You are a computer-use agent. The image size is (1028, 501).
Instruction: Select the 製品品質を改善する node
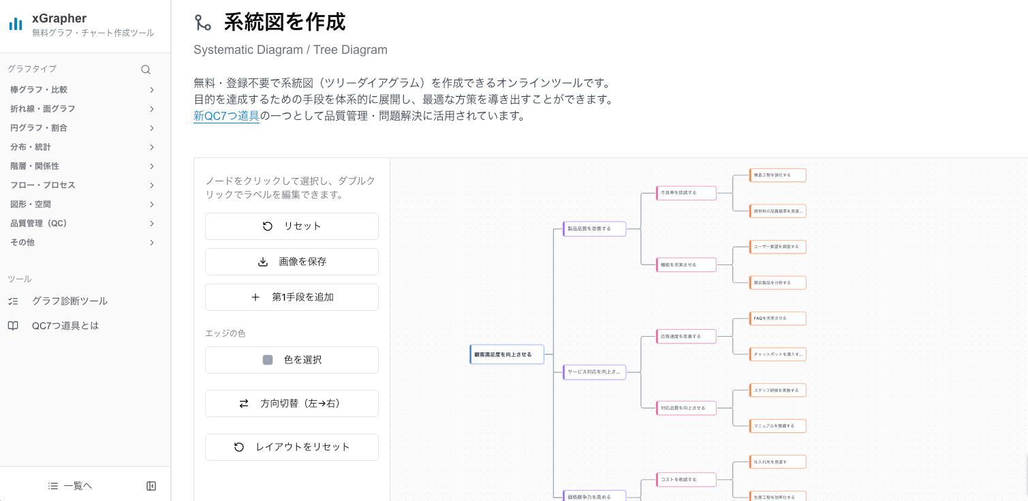coord(594,229)
